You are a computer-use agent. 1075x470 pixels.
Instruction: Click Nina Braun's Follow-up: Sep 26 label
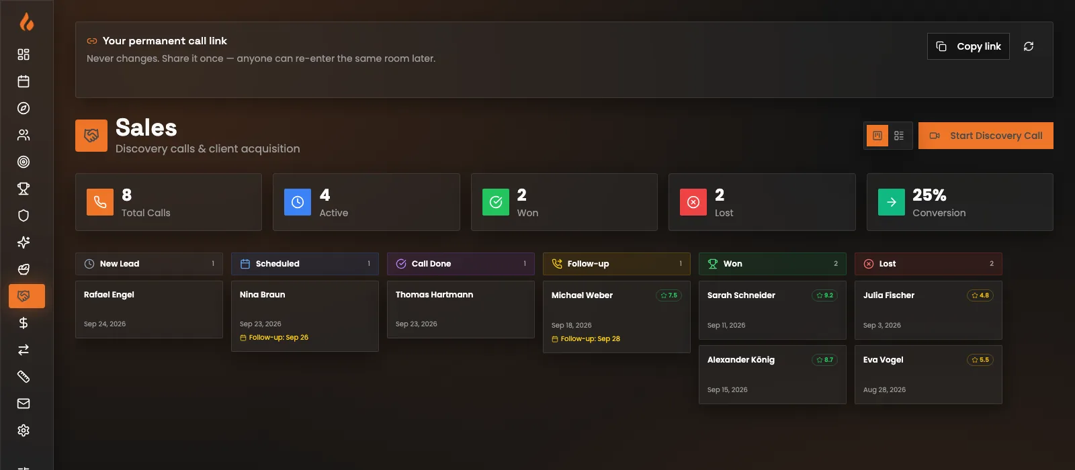point(274,338)
